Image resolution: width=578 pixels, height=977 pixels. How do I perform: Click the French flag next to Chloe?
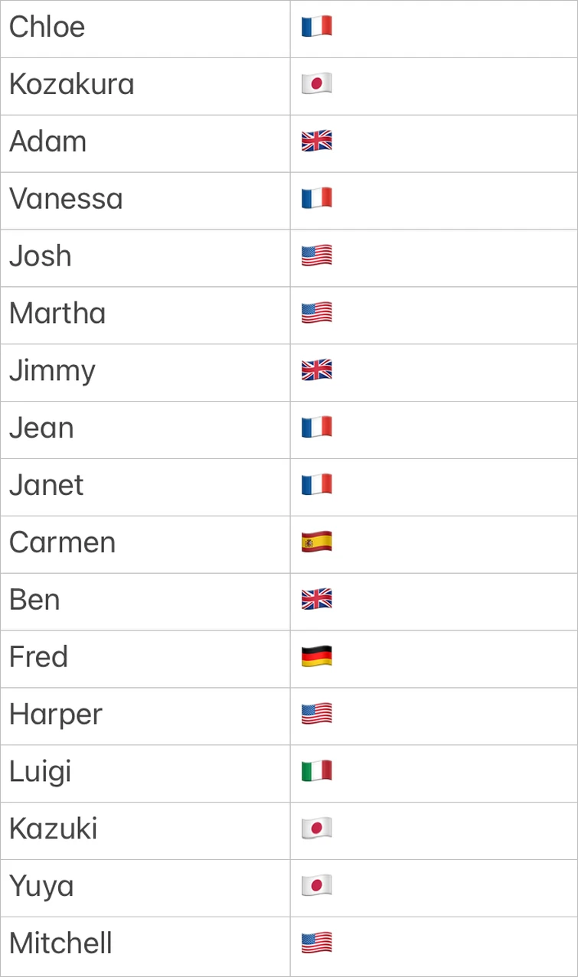point(316,28)
